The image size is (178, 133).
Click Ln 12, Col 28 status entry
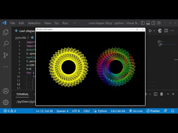click(44, 111)
